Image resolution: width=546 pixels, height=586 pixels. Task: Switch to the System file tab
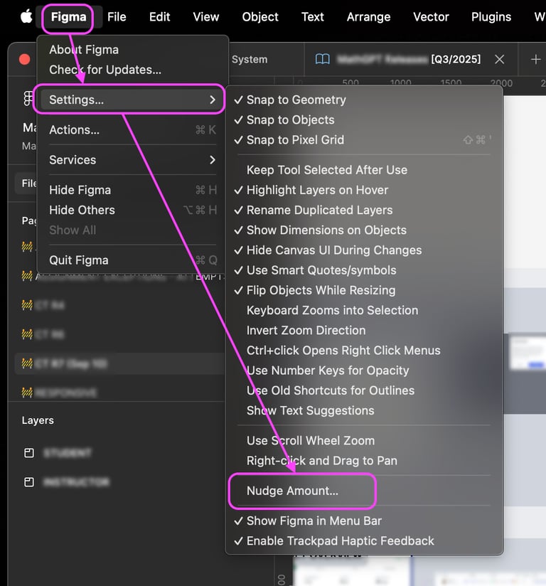coord(250,59)
